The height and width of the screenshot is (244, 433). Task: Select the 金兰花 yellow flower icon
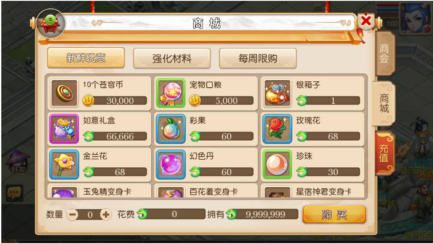(64, 164)
